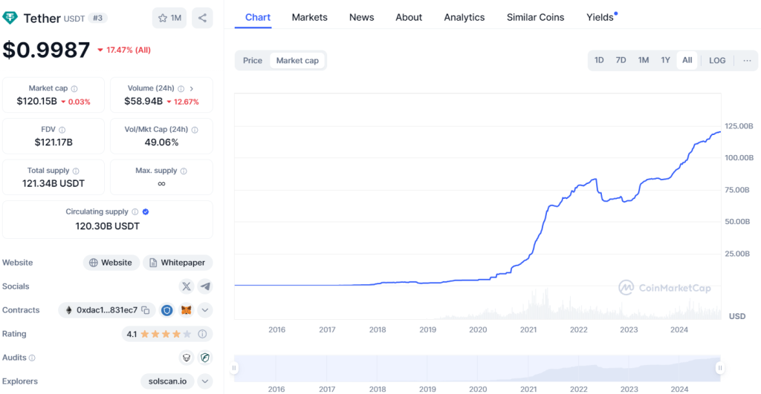Toggle chart to Price view
761x394 pixels.
pos(253,61)
